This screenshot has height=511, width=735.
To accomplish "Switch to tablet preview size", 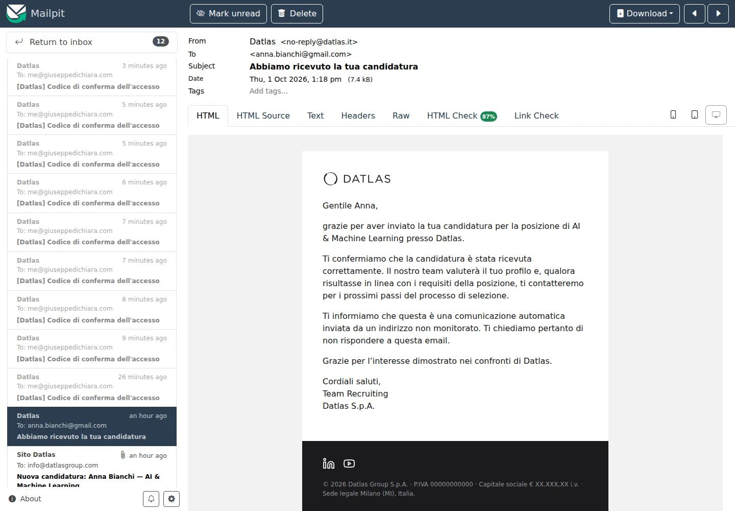I will coord(695,115).
